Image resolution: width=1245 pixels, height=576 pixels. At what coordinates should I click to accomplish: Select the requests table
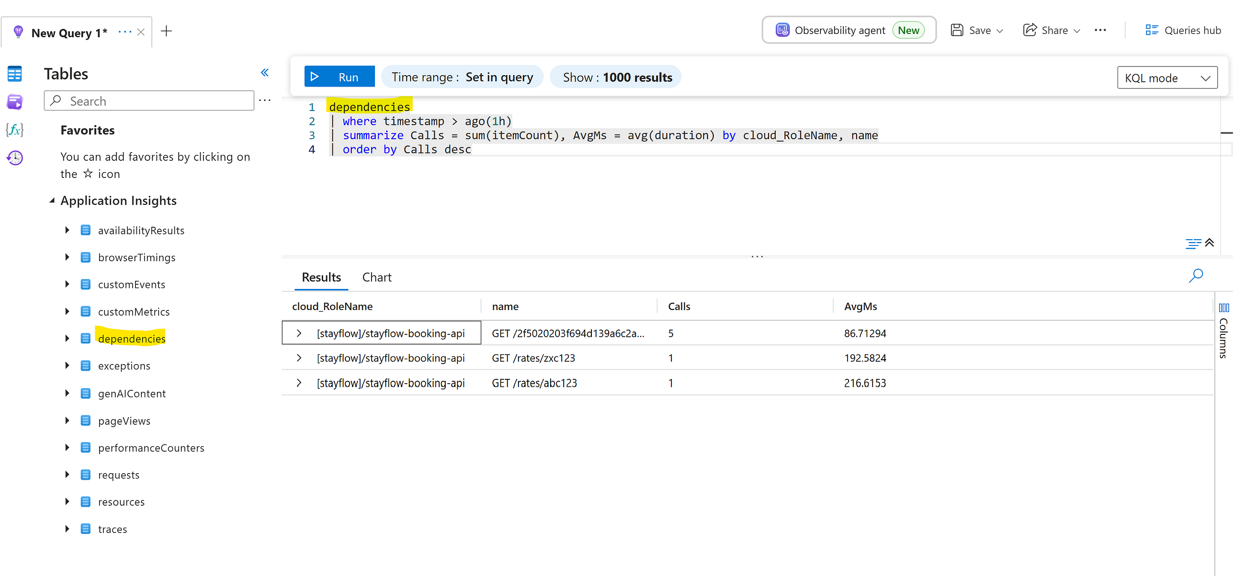coord(118,475)
